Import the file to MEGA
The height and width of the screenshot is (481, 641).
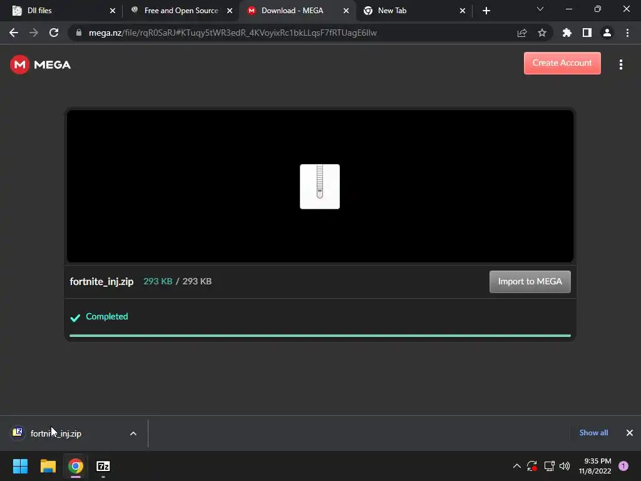[530, 281]
